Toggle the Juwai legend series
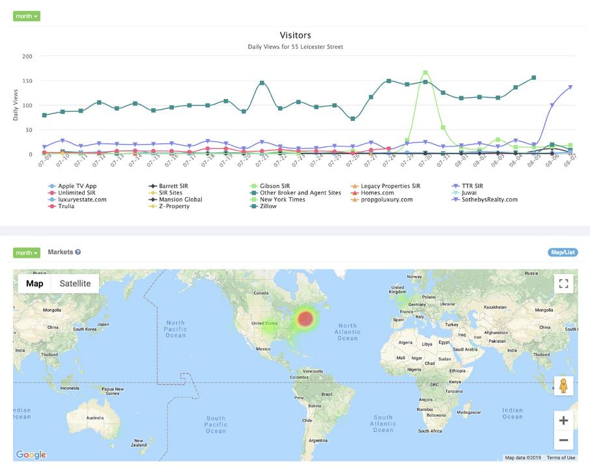This screenshot has height=473, width=590. pos(464,193)
